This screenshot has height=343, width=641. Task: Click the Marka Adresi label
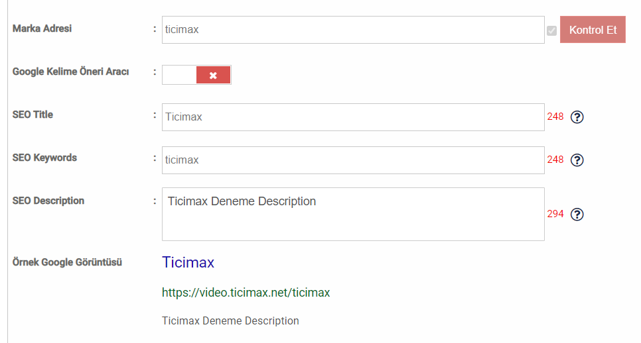pos(42,28)
